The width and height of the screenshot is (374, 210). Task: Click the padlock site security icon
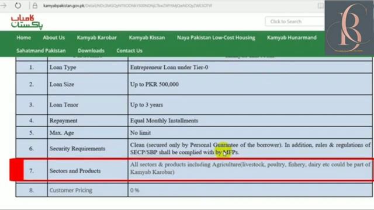(x=35, y=6)
